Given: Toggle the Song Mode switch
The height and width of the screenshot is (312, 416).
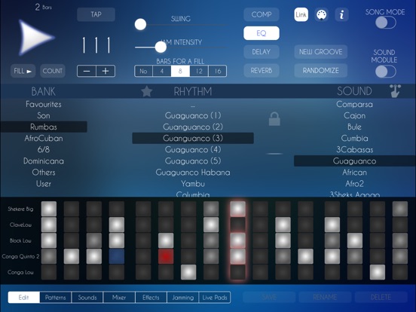Looking at the screenshot, I should (x=386, y=23).
